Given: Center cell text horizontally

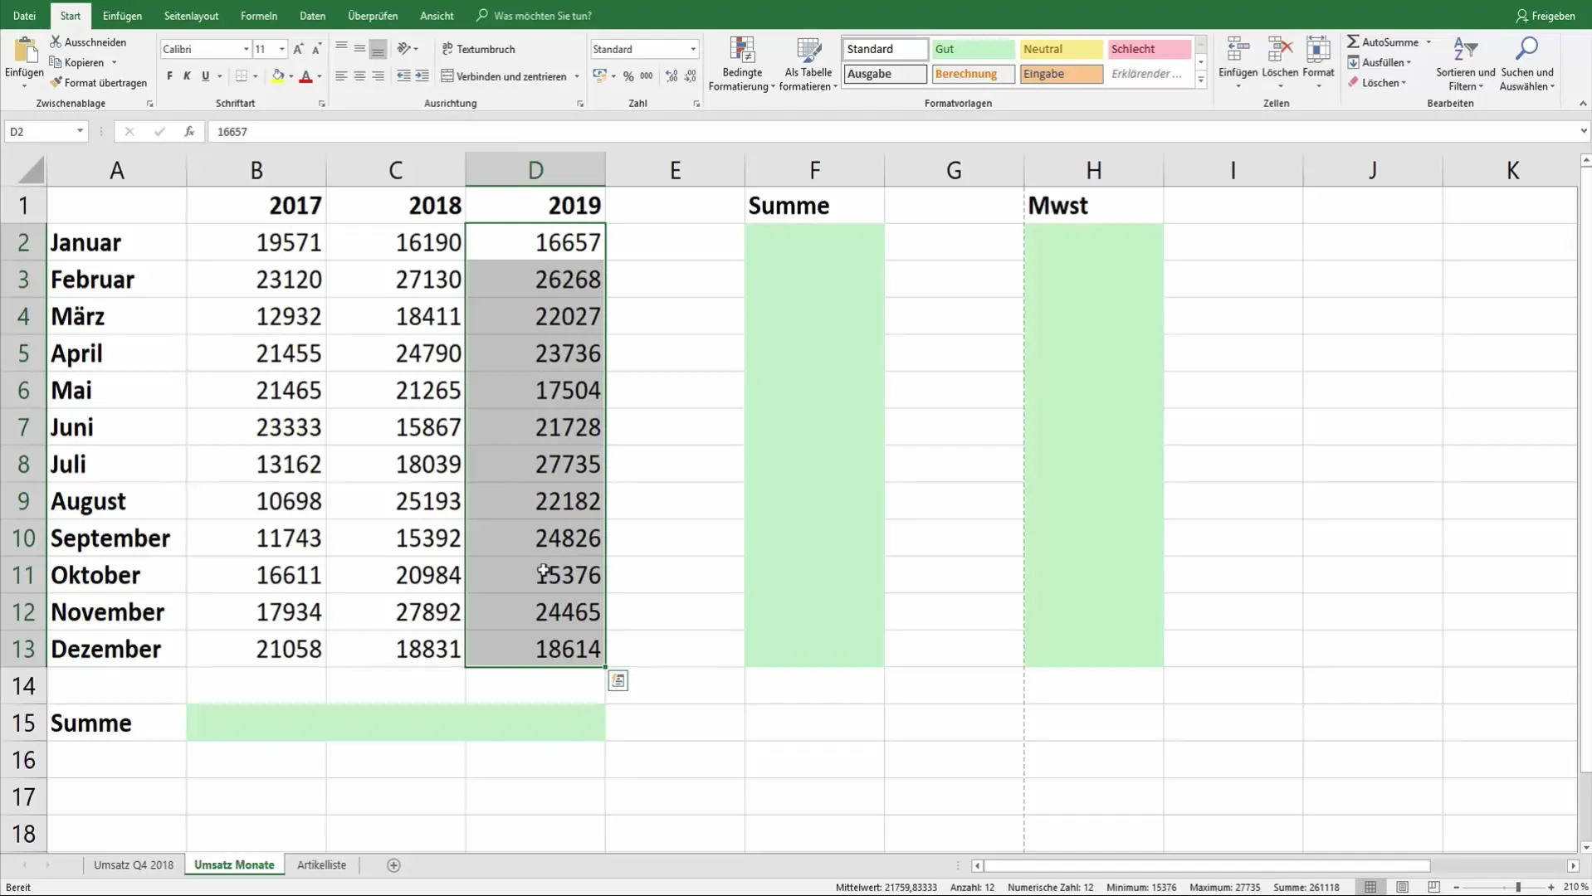Looking at the screenshot, I should (359, 75).
